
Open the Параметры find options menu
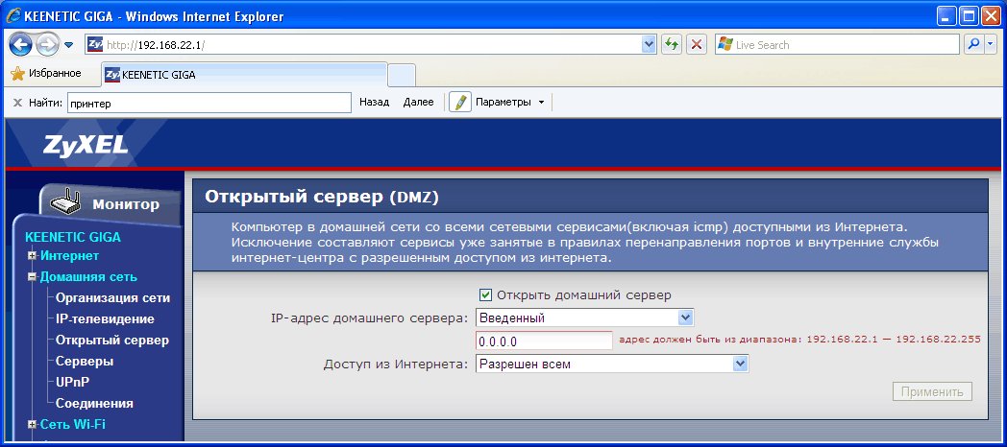click(x=509, y=102)
